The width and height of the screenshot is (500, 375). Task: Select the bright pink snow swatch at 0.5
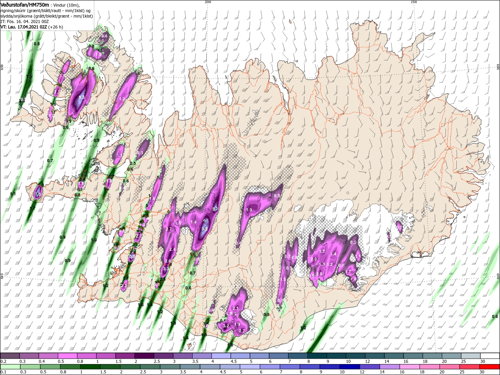point(67,355)
